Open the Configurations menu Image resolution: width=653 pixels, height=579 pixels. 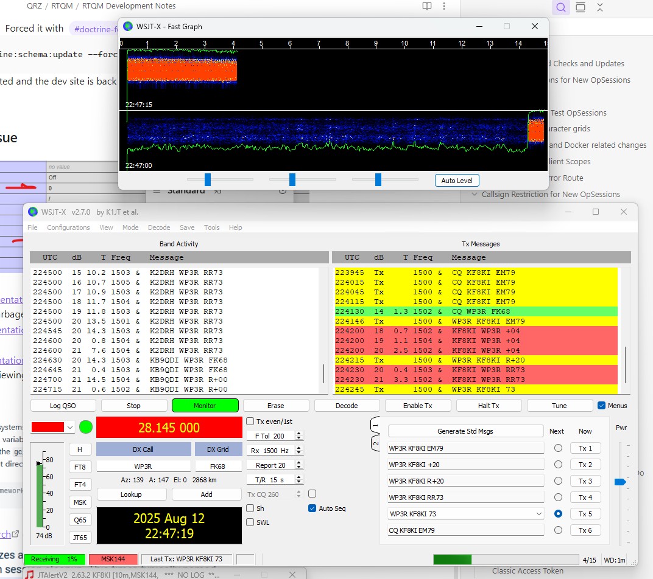pyautogui.click(x=68, y=227)
